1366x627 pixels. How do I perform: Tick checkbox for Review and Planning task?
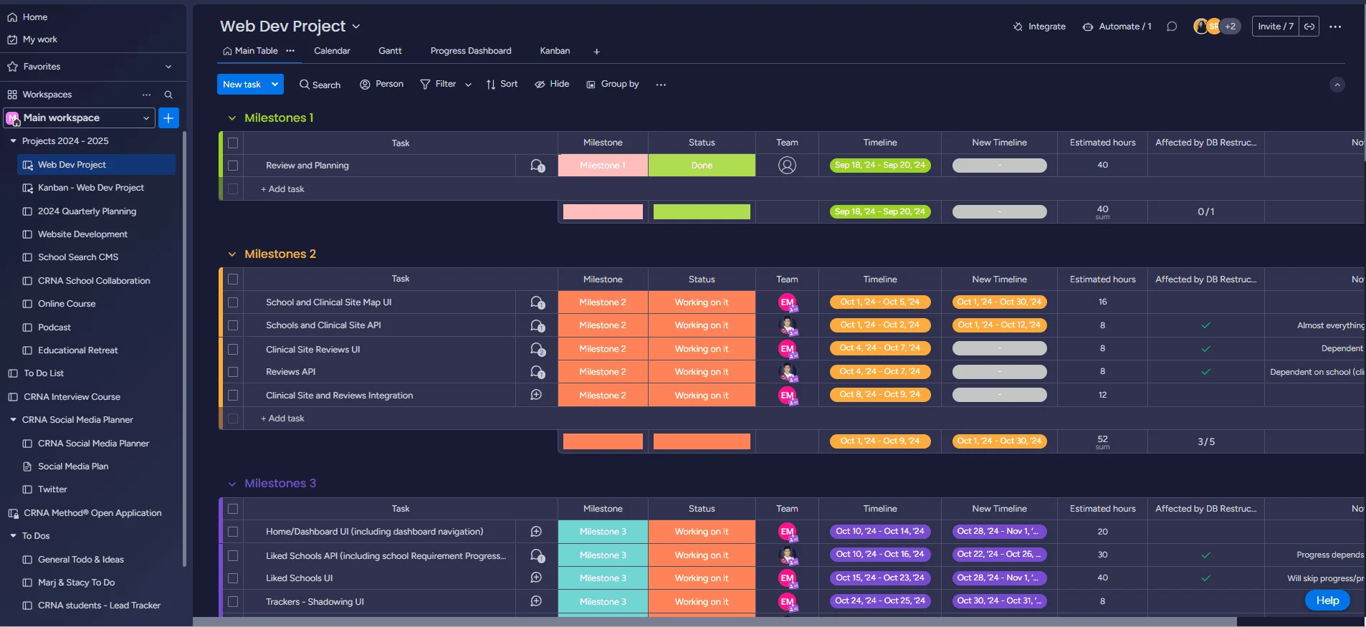[233, 166]
